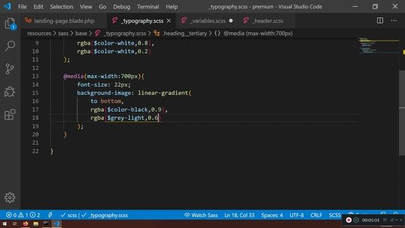This screenshot has height=228, width=405.
Task: Click line number 18 in gutter
Action: (x=35, y=118)
